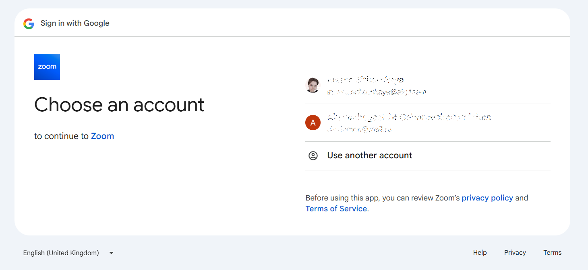The height and width of the screenshot is (270, 588).
Task: Click the email address under the first account
Action: [x=377, y=92]
